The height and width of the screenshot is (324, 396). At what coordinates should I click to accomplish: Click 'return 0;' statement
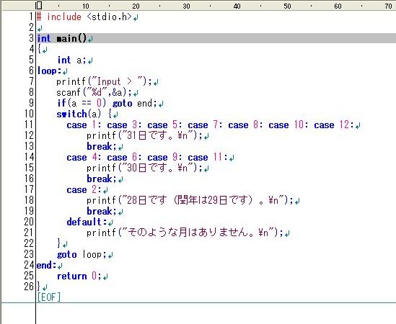coord(79,276)
